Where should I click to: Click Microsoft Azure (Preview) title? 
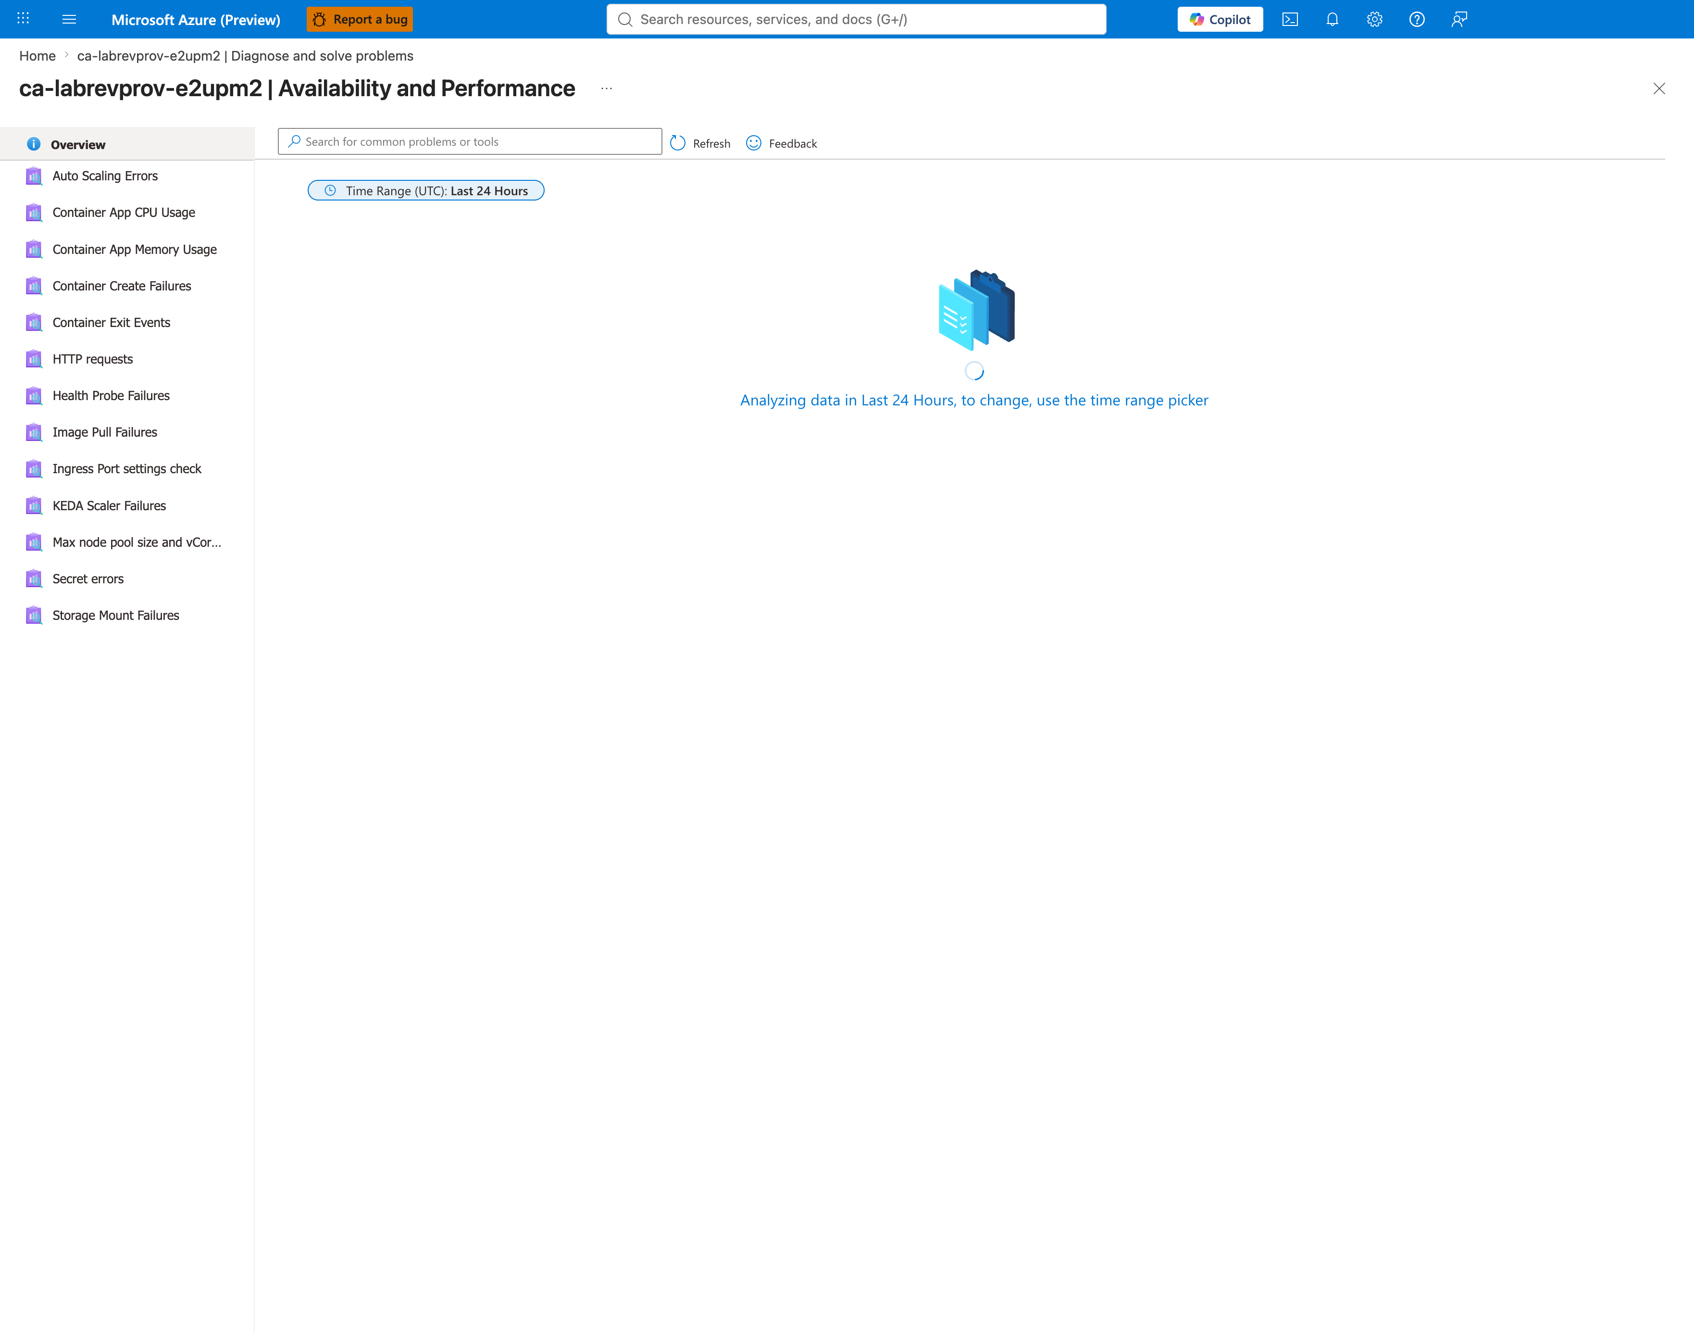pyautogui.click(x=196, y=20)
